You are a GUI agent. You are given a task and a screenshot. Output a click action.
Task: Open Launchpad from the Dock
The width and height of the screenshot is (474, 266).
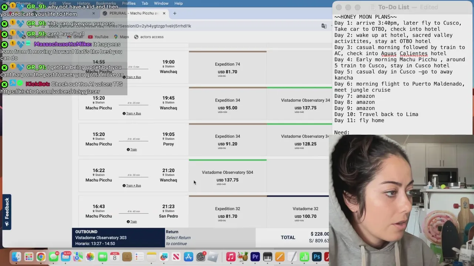pyautogui.click(x=29, y=257)
